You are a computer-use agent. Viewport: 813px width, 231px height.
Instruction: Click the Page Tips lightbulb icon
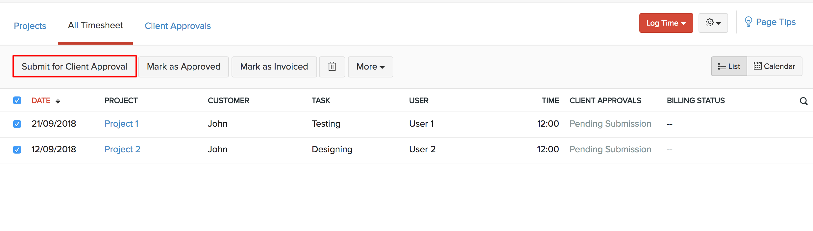coord(748,22)
